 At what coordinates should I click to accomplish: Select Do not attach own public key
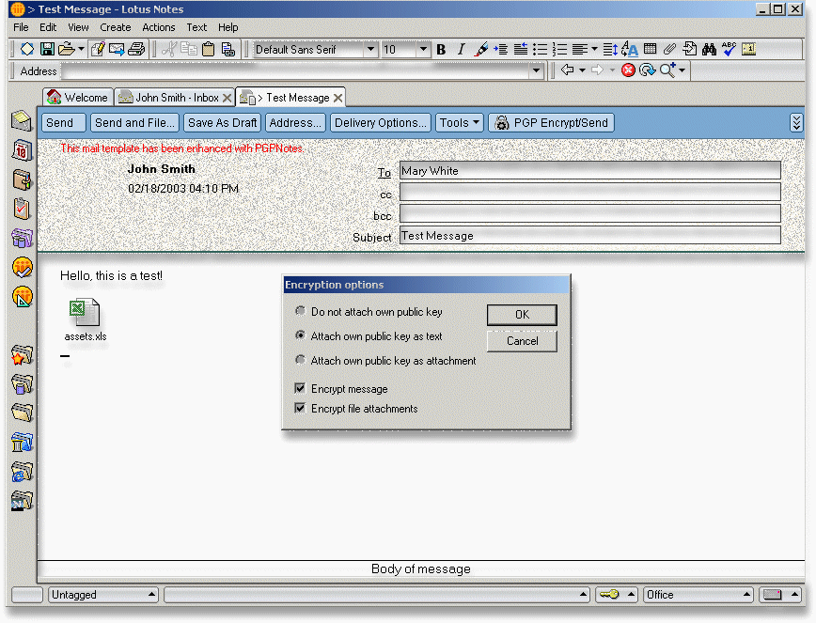(x=300, y=311)
